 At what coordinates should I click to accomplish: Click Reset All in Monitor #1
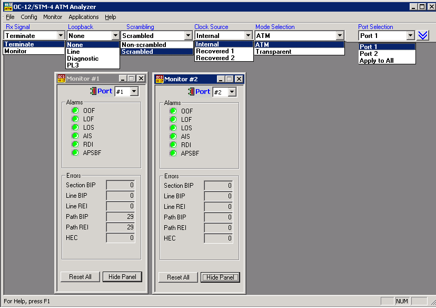tap(80, 277)
